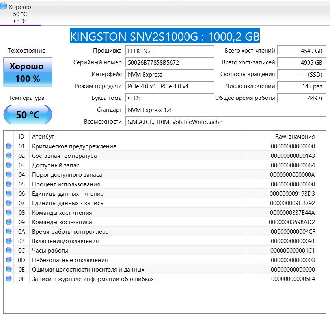The height and width of the screenshot is (315, 330).
Task: Click status icon for Включения/отключения row
Action: coord(9,241)
